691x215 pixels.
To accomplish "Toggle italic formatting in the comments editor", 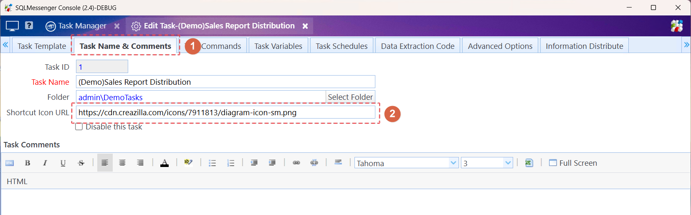I will click(45, 163).
